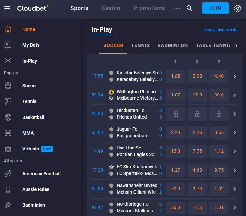This screenshot has height=216, width=246.
Task: Click the In-Play broadcast icon
Action: pos(8,61)
